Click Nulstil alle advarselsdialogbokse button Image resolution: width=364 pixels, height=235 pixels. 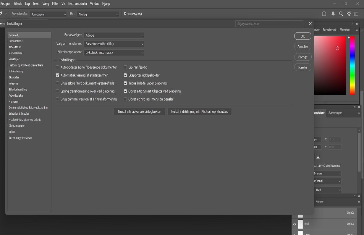pyautogui.click(x=139, y=112)
